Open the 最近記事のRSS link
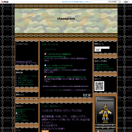Viewport: 132px width, 132px height. click(102, 65)
